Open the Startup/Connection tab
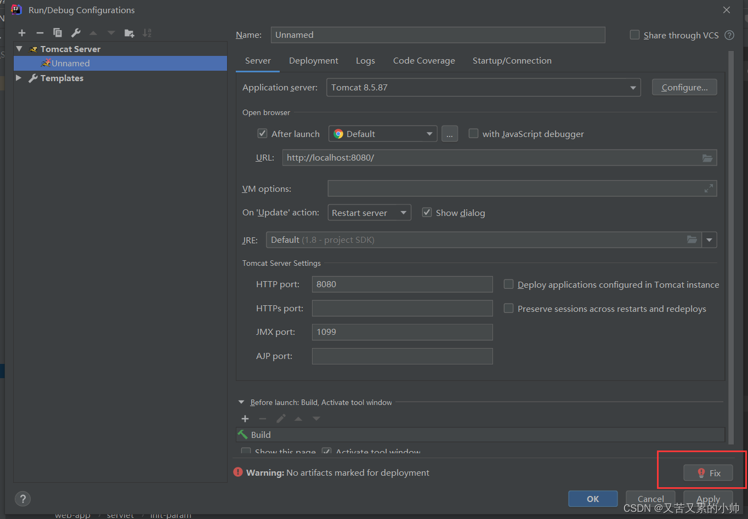 pyautogui.click(x=512, y=61)
